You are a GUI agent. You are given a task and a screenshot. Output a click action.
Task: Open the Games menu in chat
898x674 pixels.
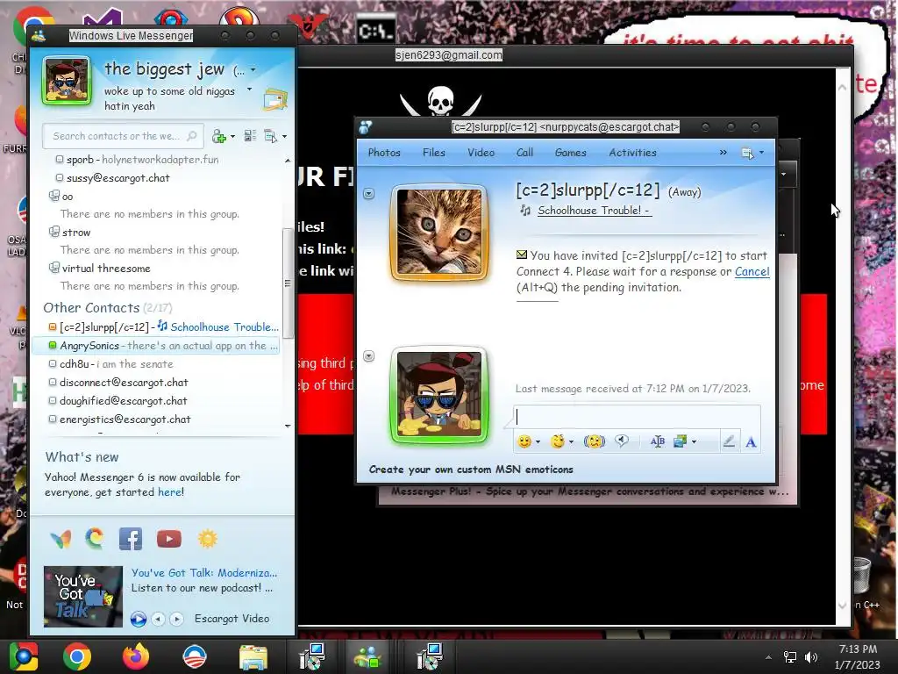click(x=570, y=153)
